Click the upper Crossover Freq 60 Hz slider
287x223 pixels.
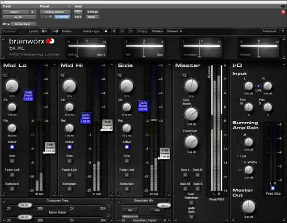click(x=25, y=205)
